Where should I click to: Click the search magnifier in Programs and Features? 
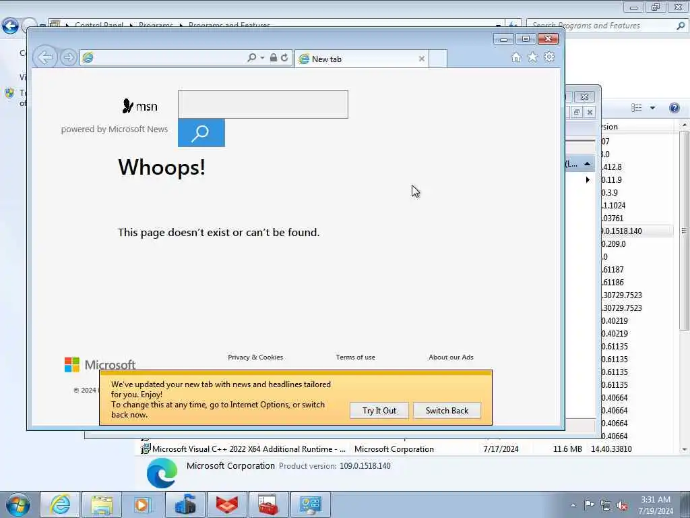pos(681,26)
